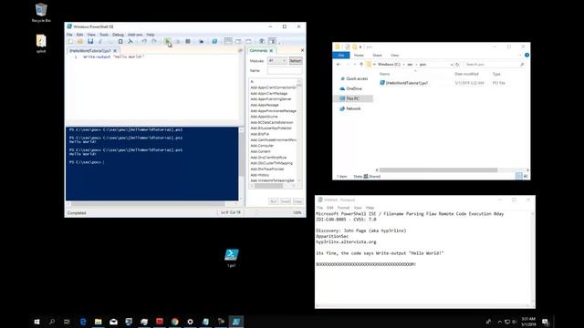Screen dimensions: 584x328
Task: Open the Tools menu in PowerShell ISE
Action: (104, 35)
